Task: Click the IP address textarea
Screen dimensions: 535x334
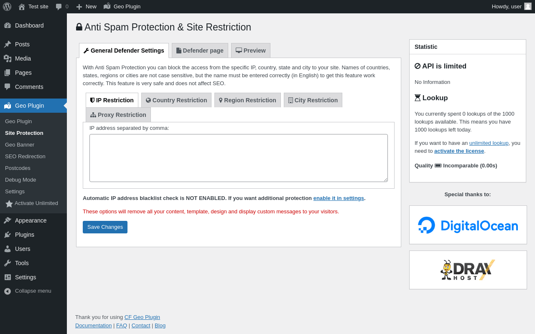Action: [x=239, y=158]
